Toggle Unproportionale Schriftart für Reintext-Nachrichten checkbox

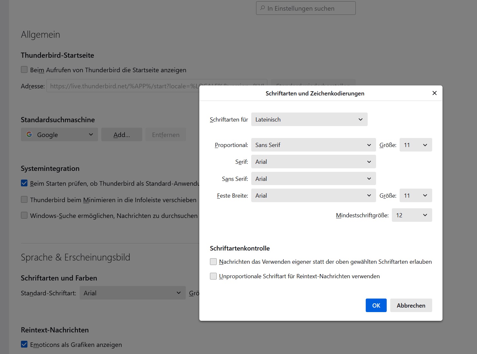pyautogui.click(x=213, y=276)
